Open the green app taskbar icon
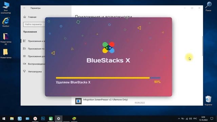 [51, 119]
